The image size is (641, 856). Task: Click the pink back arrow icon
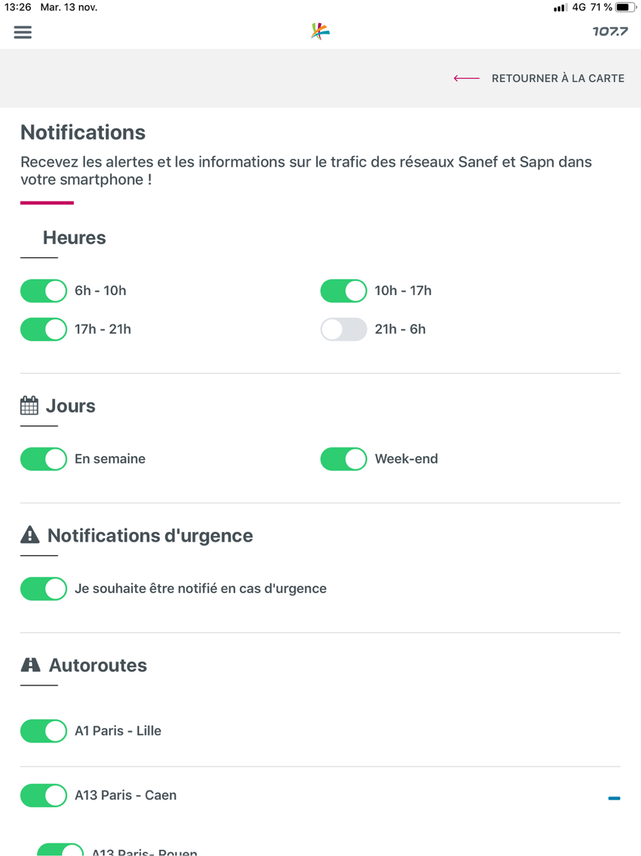(x=466, y=78)
